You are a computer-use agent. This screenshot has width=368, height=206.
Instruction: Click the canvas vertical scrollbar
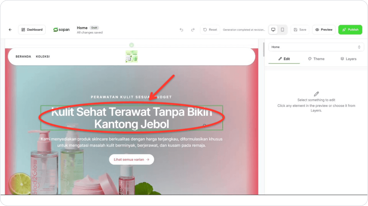[x=264, y=49]
